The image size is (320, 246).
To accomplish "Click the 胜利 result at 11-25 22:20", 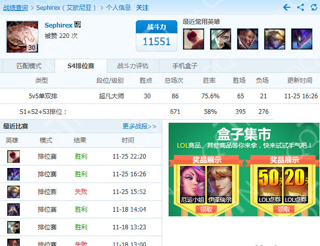I will pyautogui.click(x=81, y=156).
